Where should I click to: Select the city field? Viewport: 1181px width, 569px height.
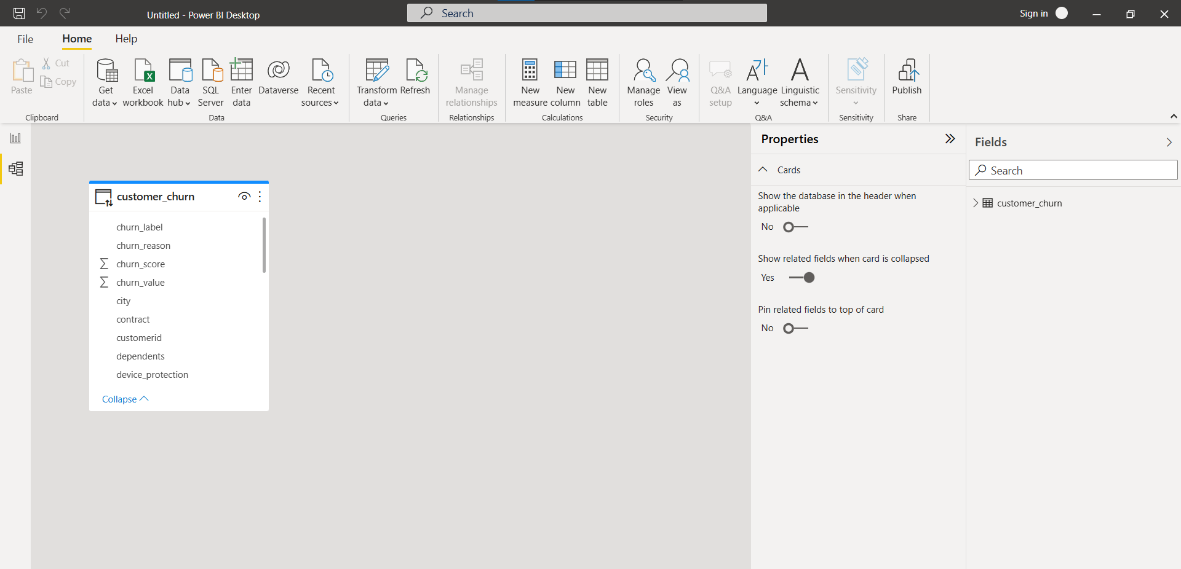point(123,301)
